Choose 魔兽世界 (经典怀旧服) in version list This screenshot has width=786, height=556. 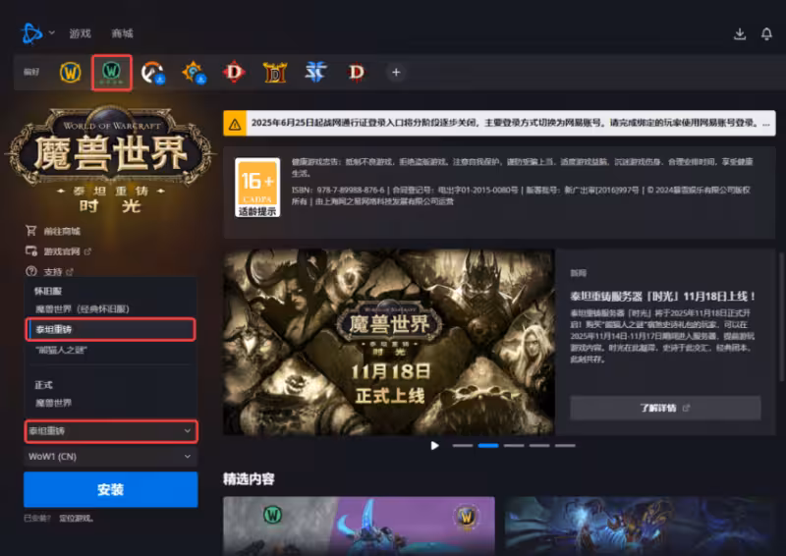[x=110, y=308]
